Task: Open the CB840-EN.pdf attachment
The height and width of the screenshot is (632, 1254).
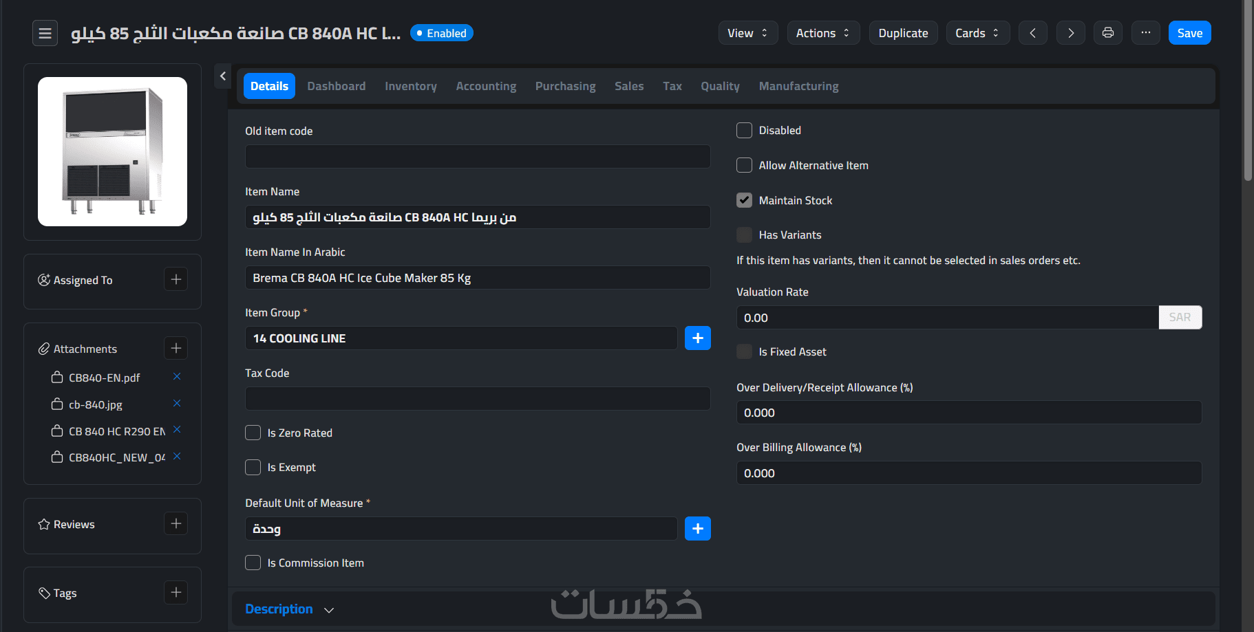Action: point(105,378)
